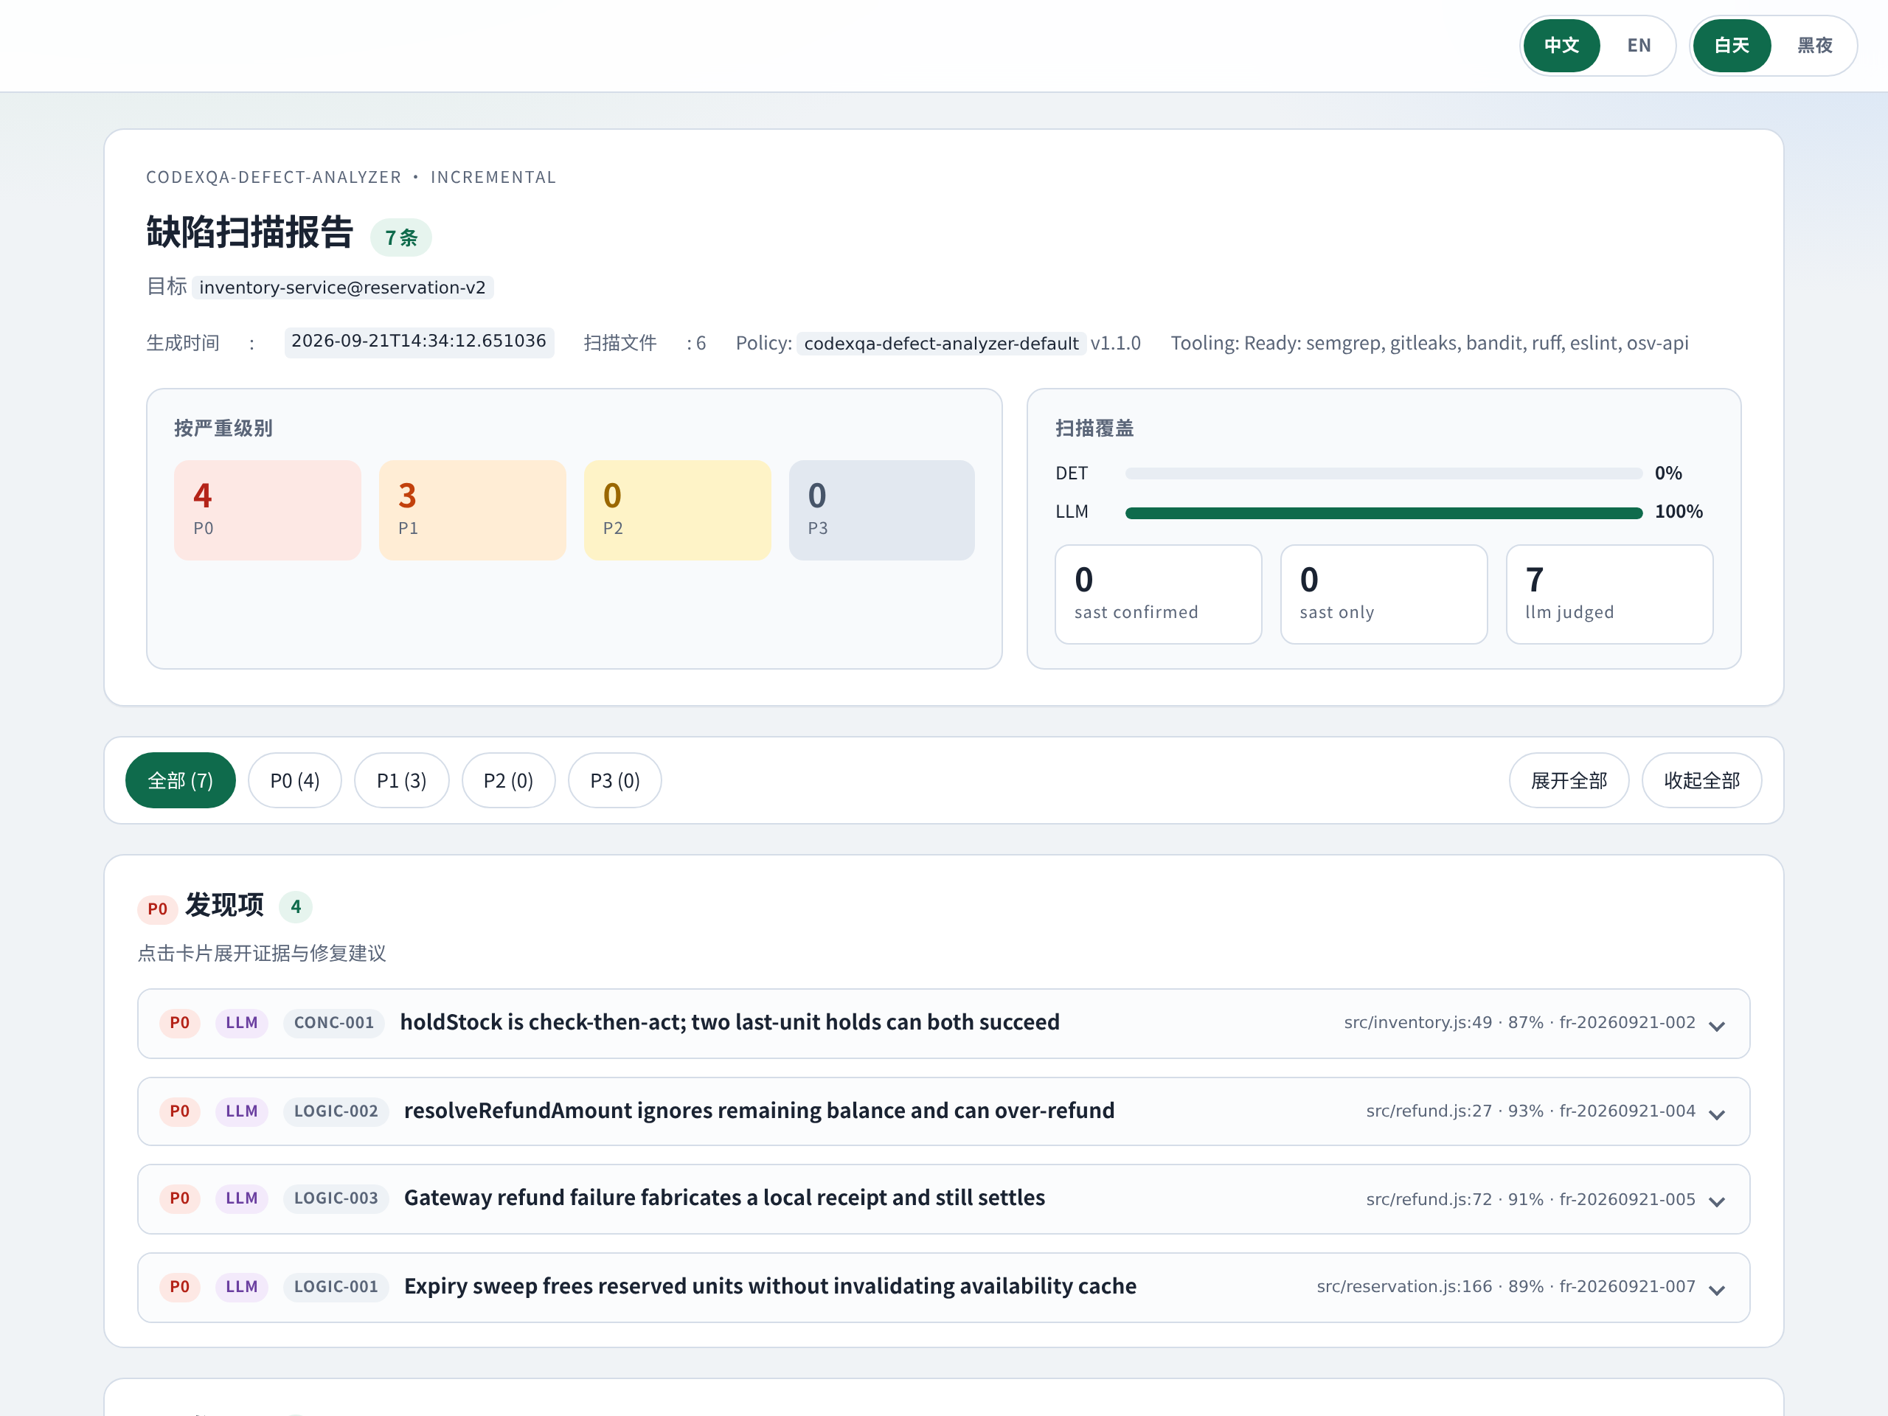Click the green 4 badge next to 发现项
This screenshot has height=1416, width=1888.
pos(295,906)
